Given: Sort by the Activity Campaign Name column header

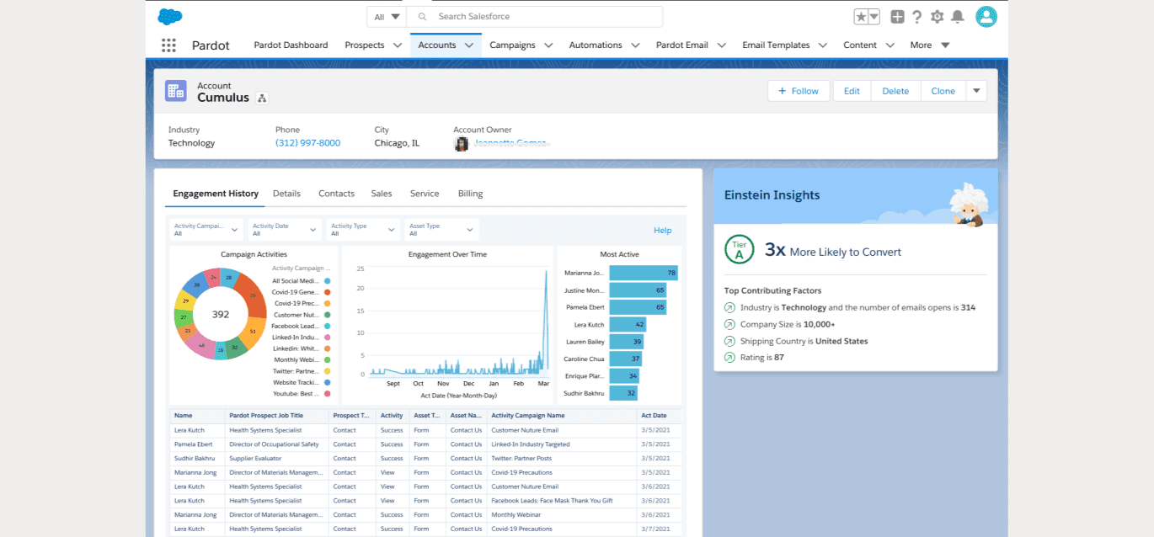Looking at the screenshot, I should tap(563, 415).
